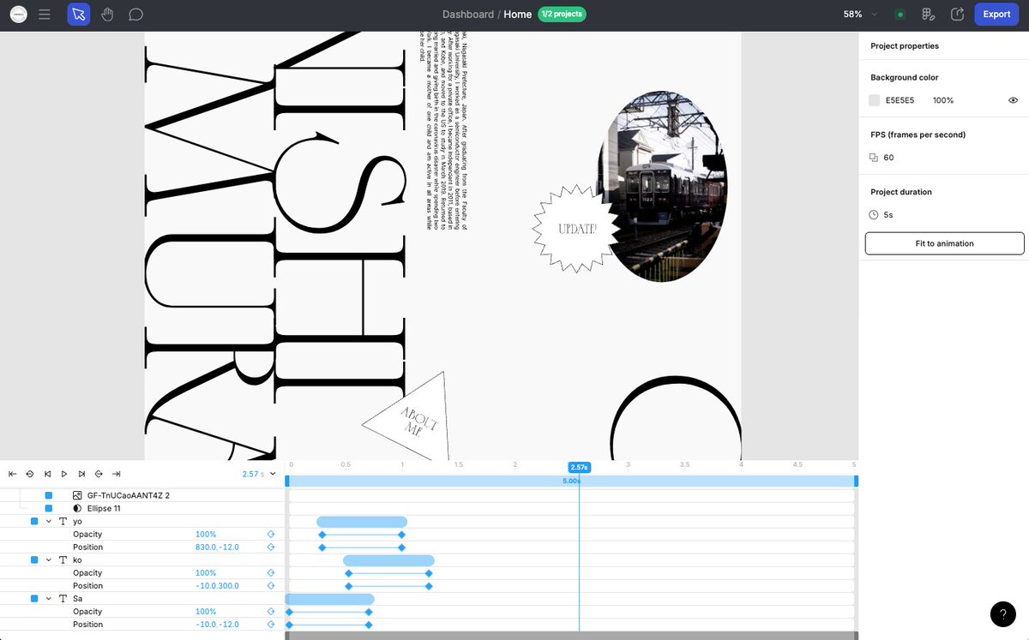Click the mask icon of Ellipse 11
This screenshot has width=1029, height=640.
(77, 508)
